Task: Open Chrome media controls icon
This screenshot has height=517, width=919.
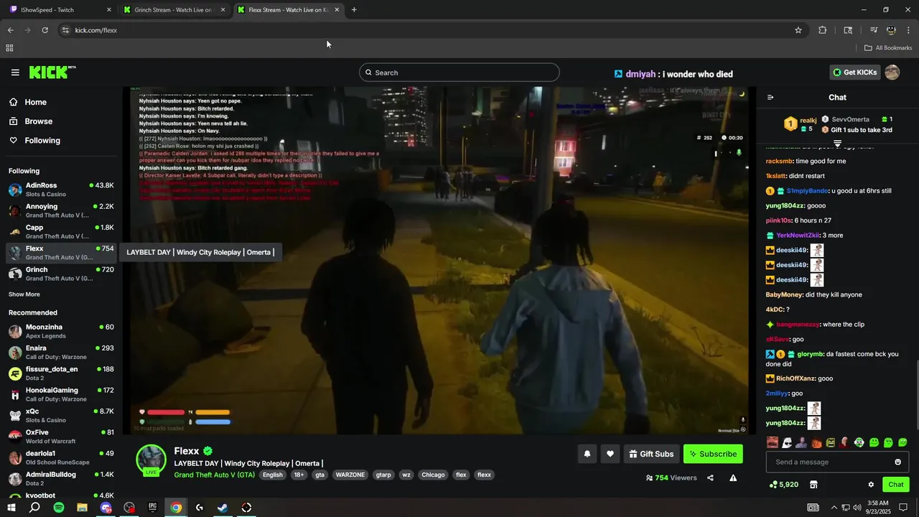Action: (874, 30)
